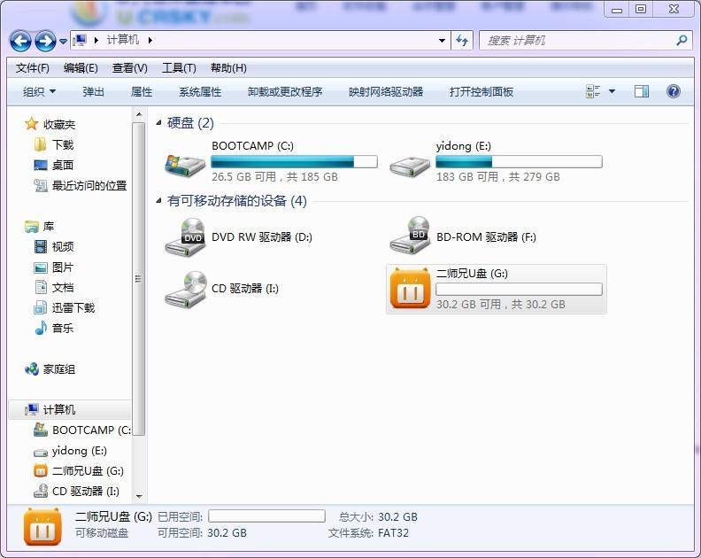Screen dimensions: 701x558
Task: Click the Back navigation arrow
Action: pos(20,41)
